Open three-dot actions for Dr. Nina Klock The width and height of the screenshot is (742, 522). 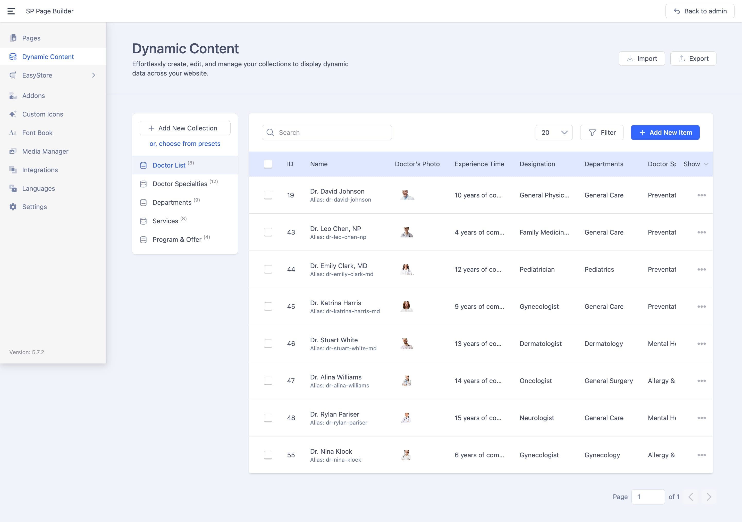[x=701, y=455]
